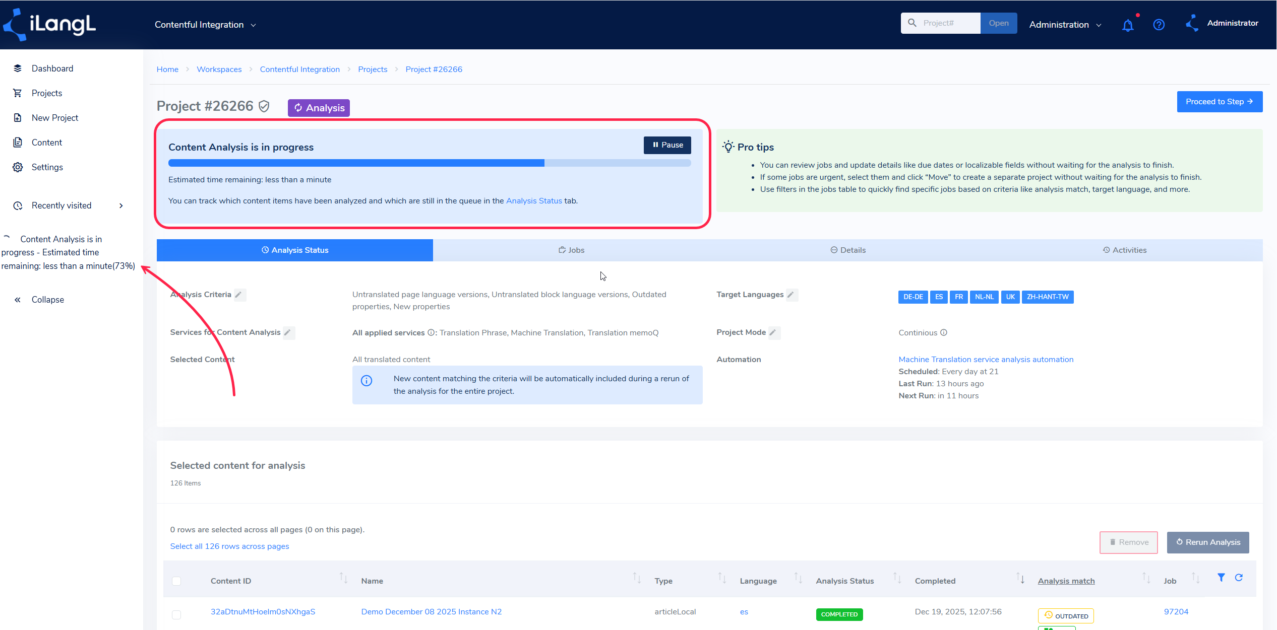This screenshot has width=1277, height=630.
Task: Click Proceed to Step button
Action: pyautogui.click(x=1220, y=102)
